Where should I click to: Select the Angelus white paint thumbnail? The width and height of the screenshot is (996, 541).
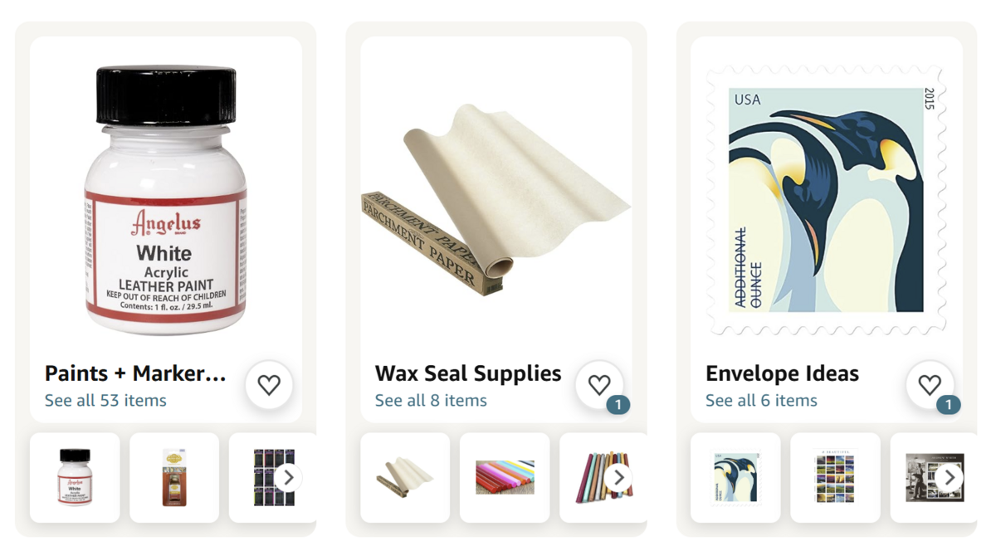pyautogui.click(x=75, y=478)
